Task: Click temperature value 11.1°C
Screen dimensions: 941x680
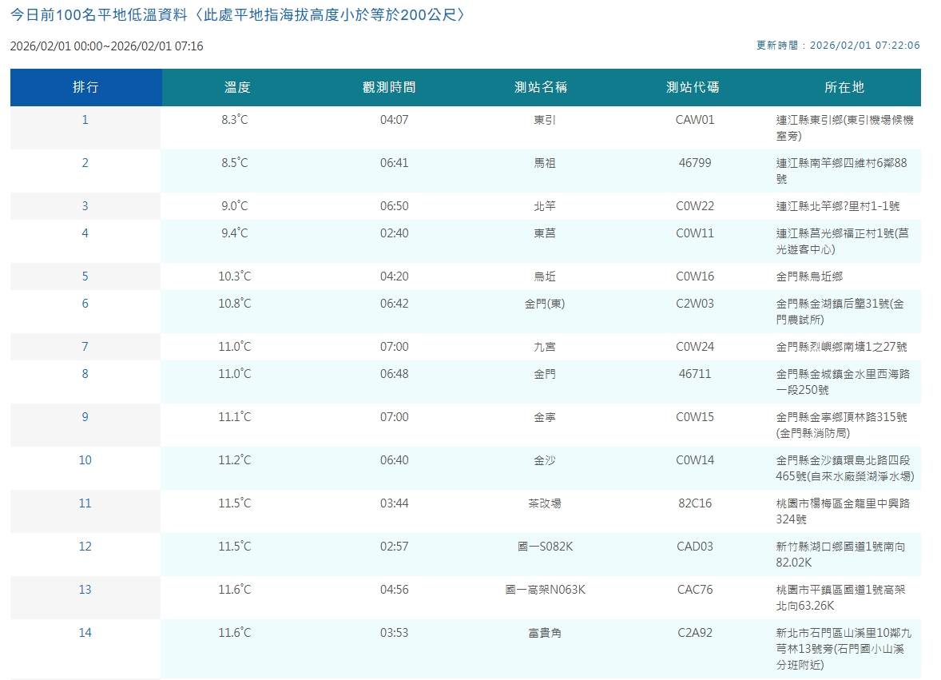Action: (235, 417)
